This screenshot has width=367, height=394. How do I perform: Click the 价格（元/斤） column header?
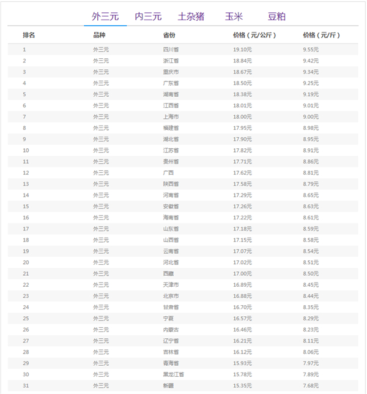point(321,35)
